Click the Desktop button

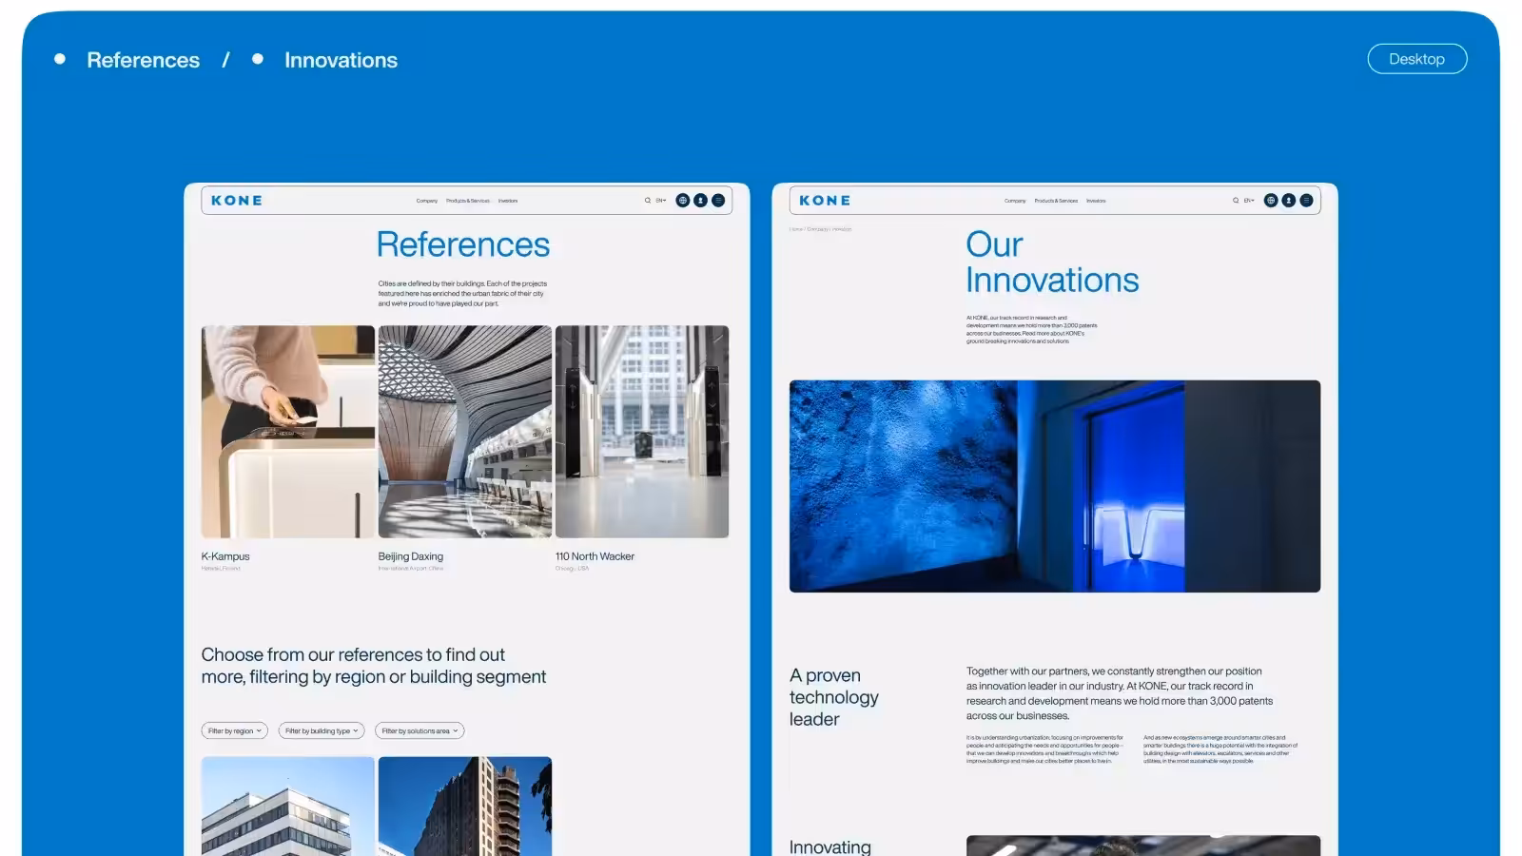[1416, 59]
